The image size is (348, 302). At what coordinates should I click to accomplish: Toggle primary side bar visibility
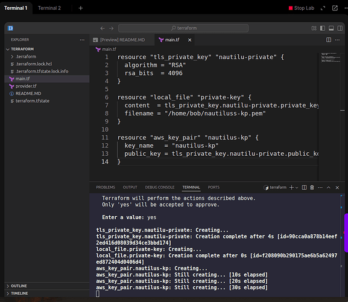323,28
